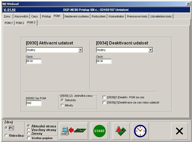The width and height of the screenshot is (193, 143).
Task: Open the Komunikator tab
Action: pyautogui.click(x=116, y=16)
